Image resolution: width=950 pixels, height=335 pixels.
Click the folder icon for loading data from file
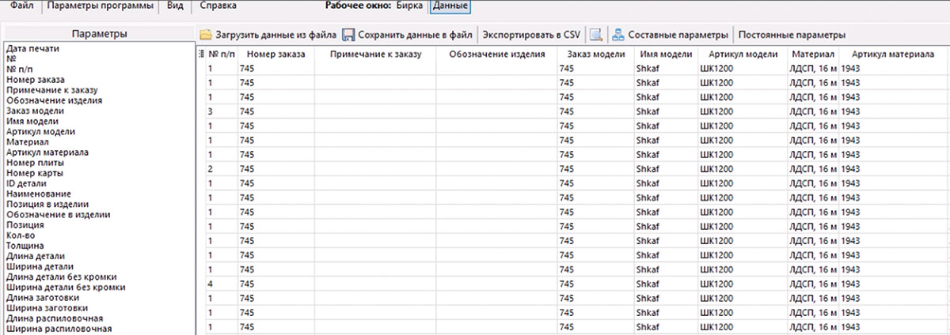[206, 35]
